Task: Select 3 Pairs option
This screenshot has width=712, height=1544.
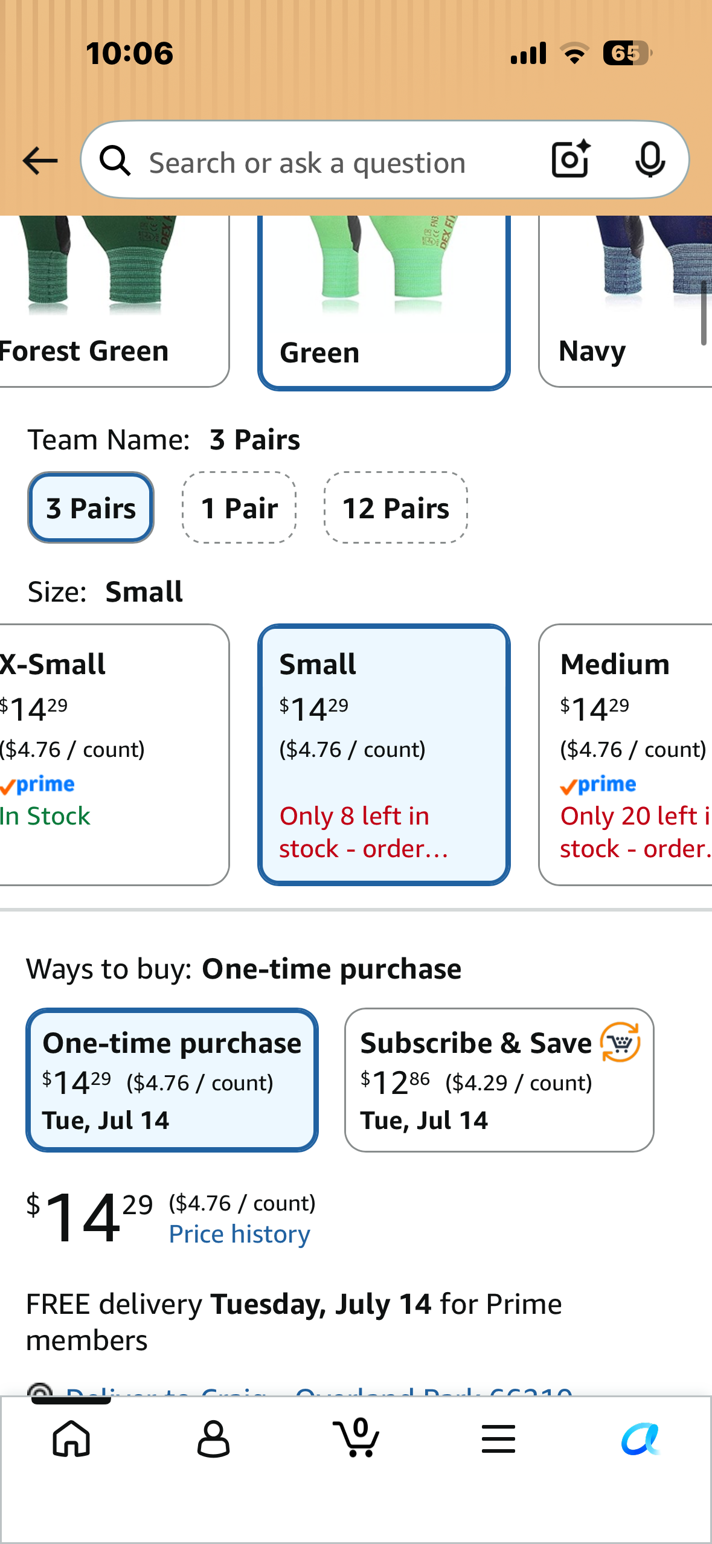Action: [91, 507]
